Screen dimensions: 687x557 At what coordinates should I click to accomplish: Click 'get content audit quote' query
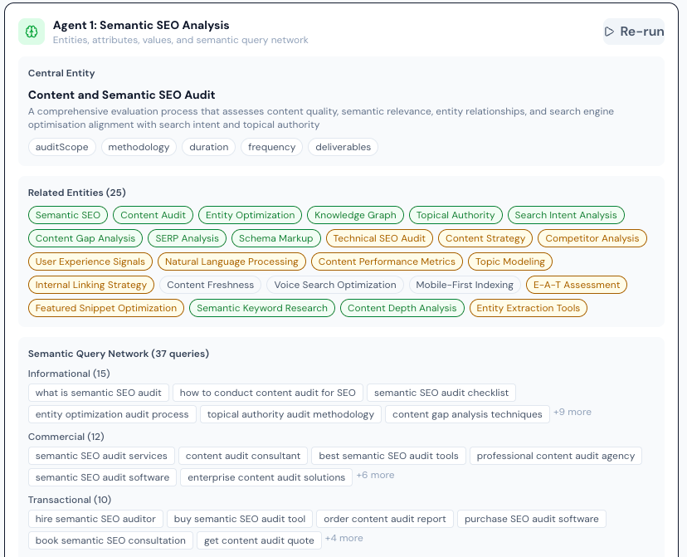(259, 540)
